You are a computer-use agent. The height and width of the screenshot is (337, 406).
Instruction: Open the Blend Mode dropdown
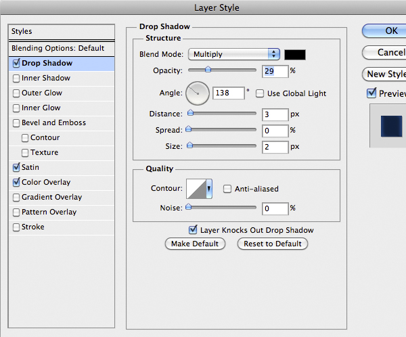click(x=234, y=54)
